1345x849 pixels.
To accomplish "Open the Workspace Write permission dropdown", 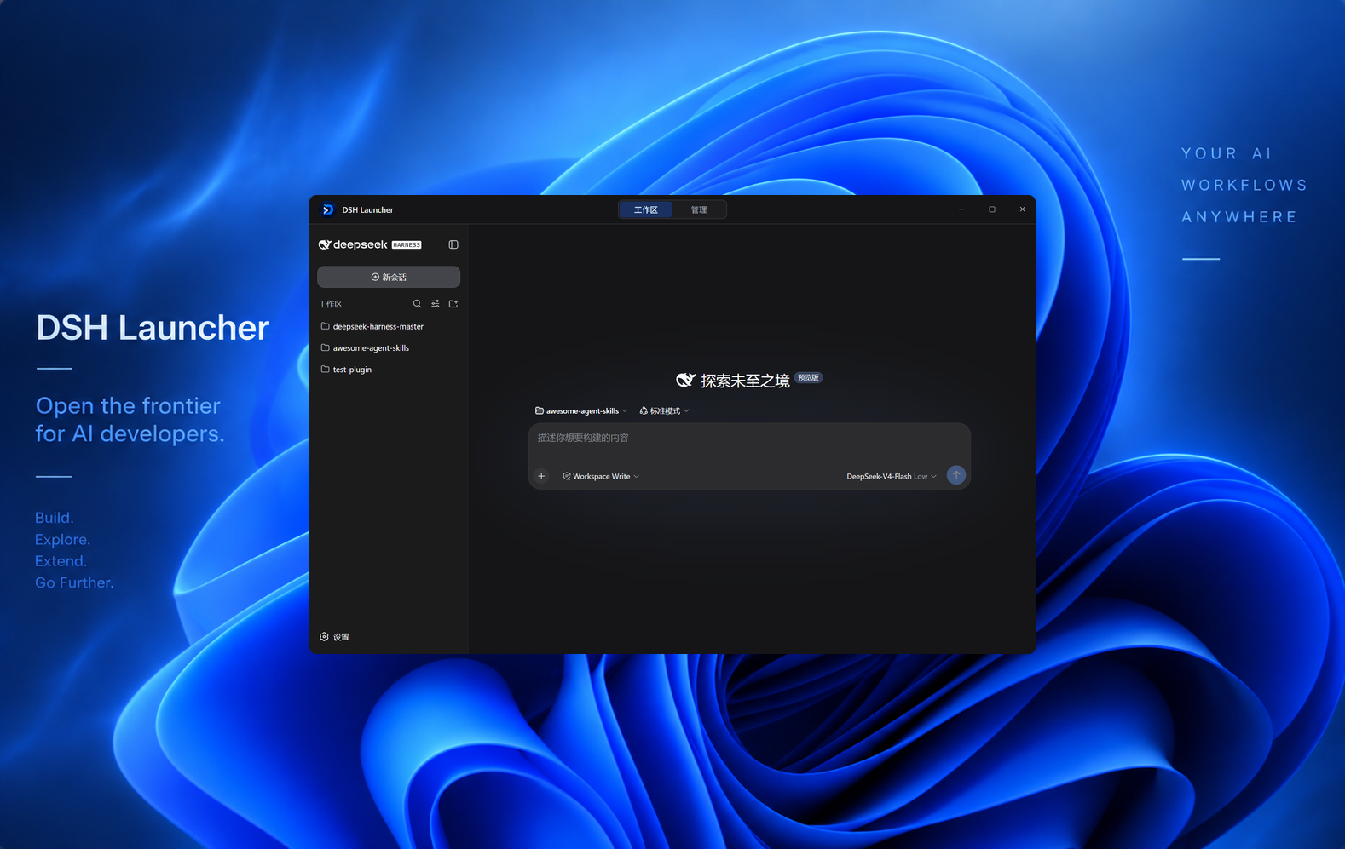I will point(601,476).
